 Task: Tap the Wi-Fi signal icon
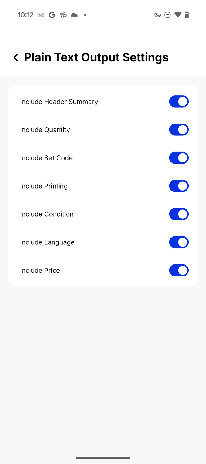(178, 15)
